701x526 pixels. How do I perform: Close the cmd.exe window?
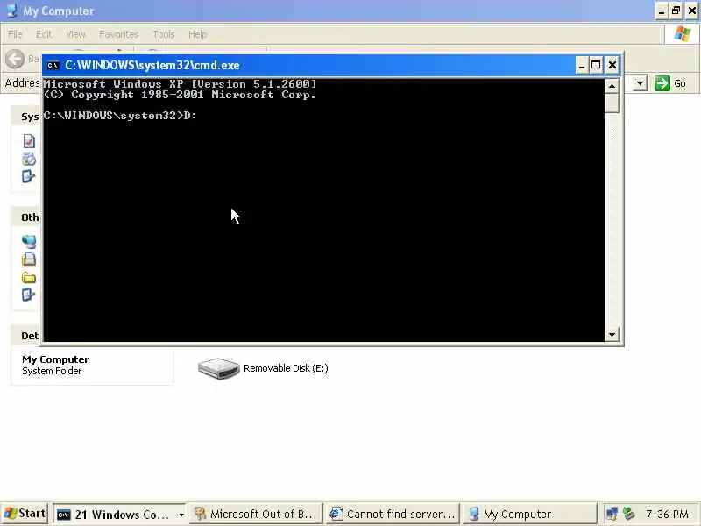point(612,65)
